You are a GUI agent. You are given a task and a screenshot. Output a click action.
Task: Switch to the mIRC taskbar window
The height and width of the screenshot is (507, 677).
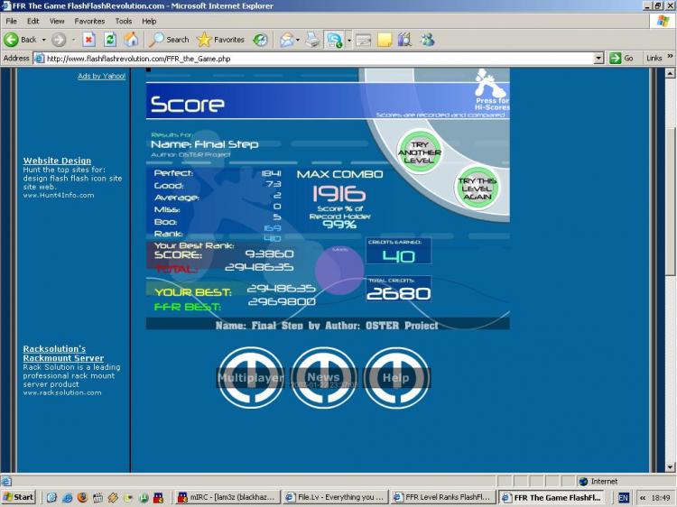(228, 497)
